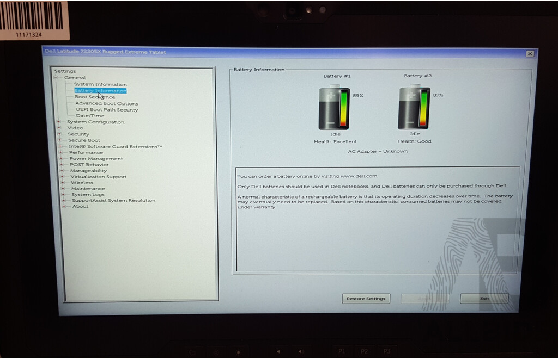Open Boot Sequence settings
Image resolution: width=558 pixels, height=359 pixels.
[95, 97]
